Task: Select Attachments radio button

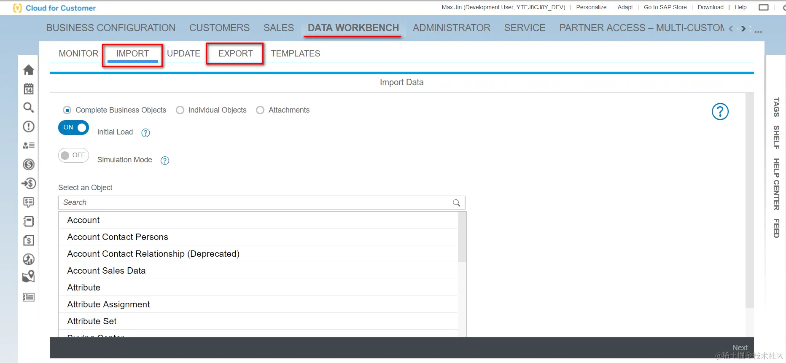Action: 260,110
